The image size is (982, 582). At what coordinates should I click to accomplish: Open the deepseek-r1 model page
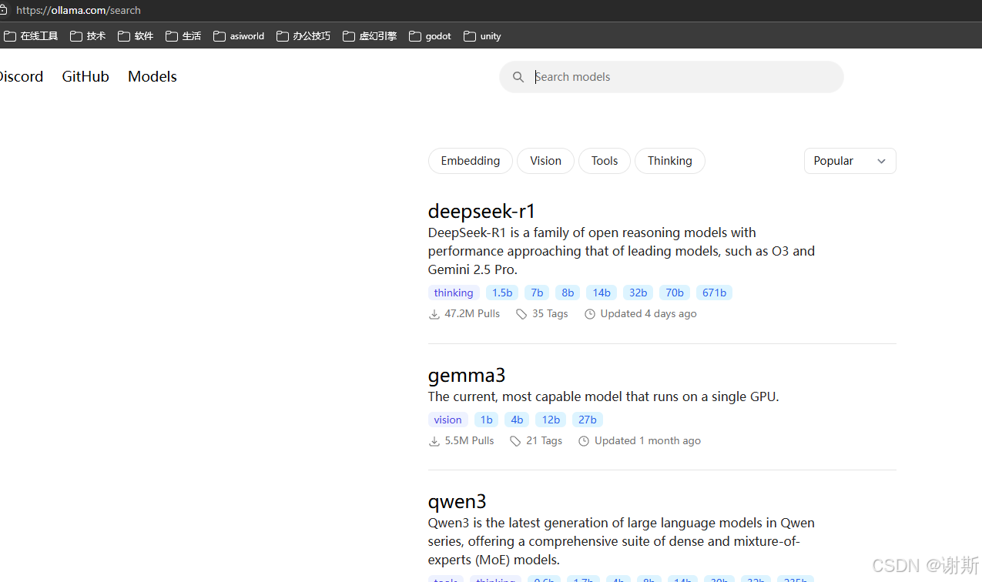point(481,211)
